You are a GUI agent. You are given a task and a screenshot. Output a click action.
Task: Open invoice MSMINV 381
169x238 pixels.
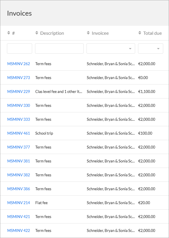coord(19,161)
